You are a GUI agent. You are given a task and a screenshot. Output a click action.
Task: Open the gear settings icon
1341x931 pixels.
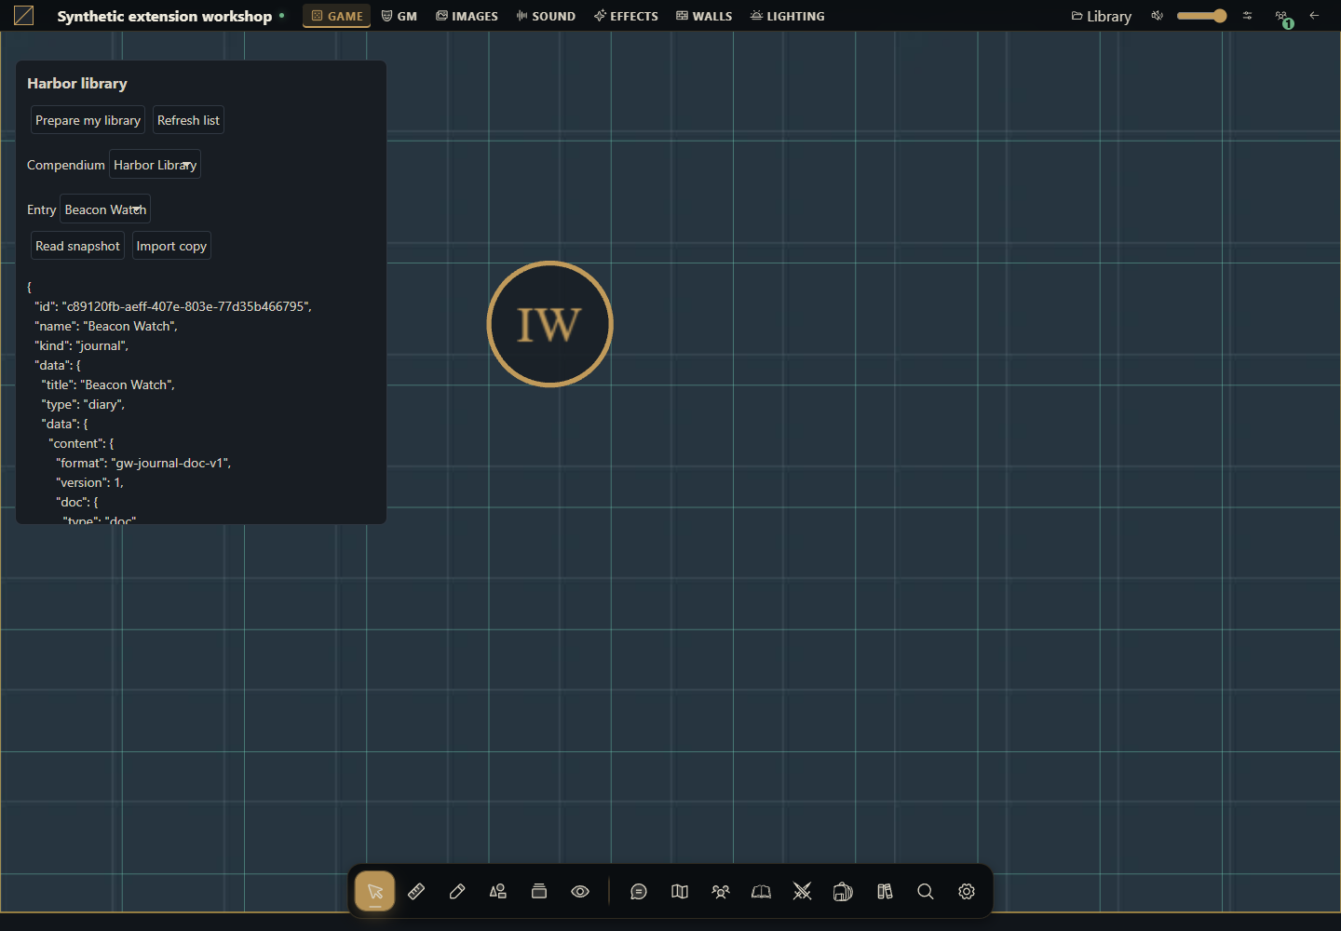pos(967,892)
